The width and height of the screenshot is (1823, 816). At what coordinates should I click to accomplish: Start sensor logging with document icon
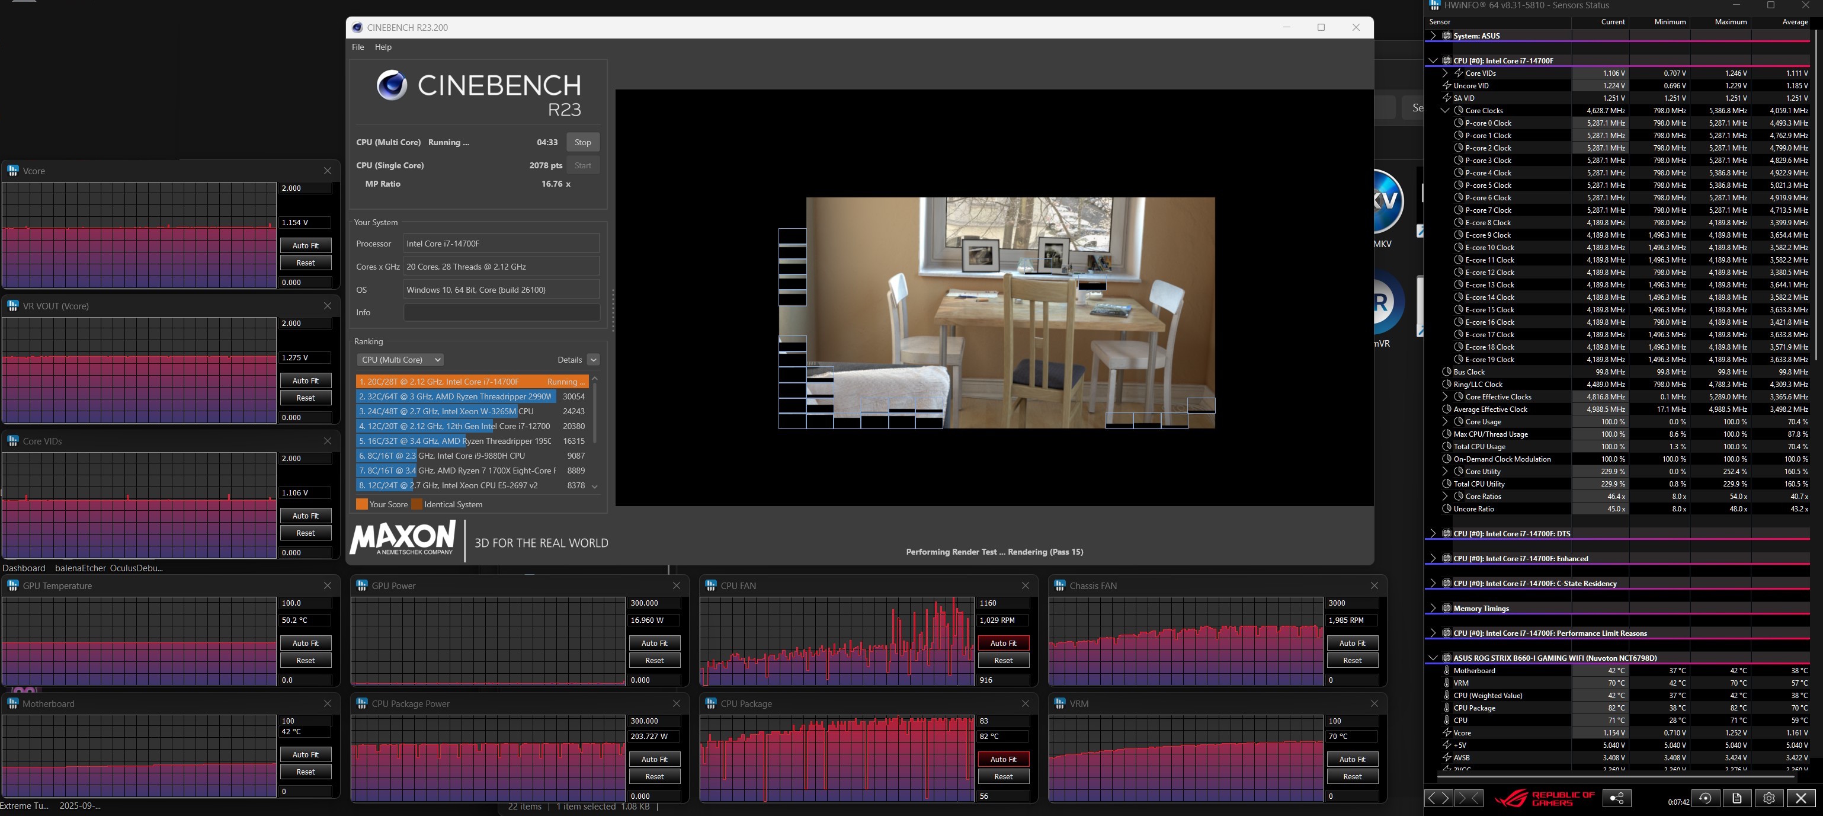[1737, 798]
